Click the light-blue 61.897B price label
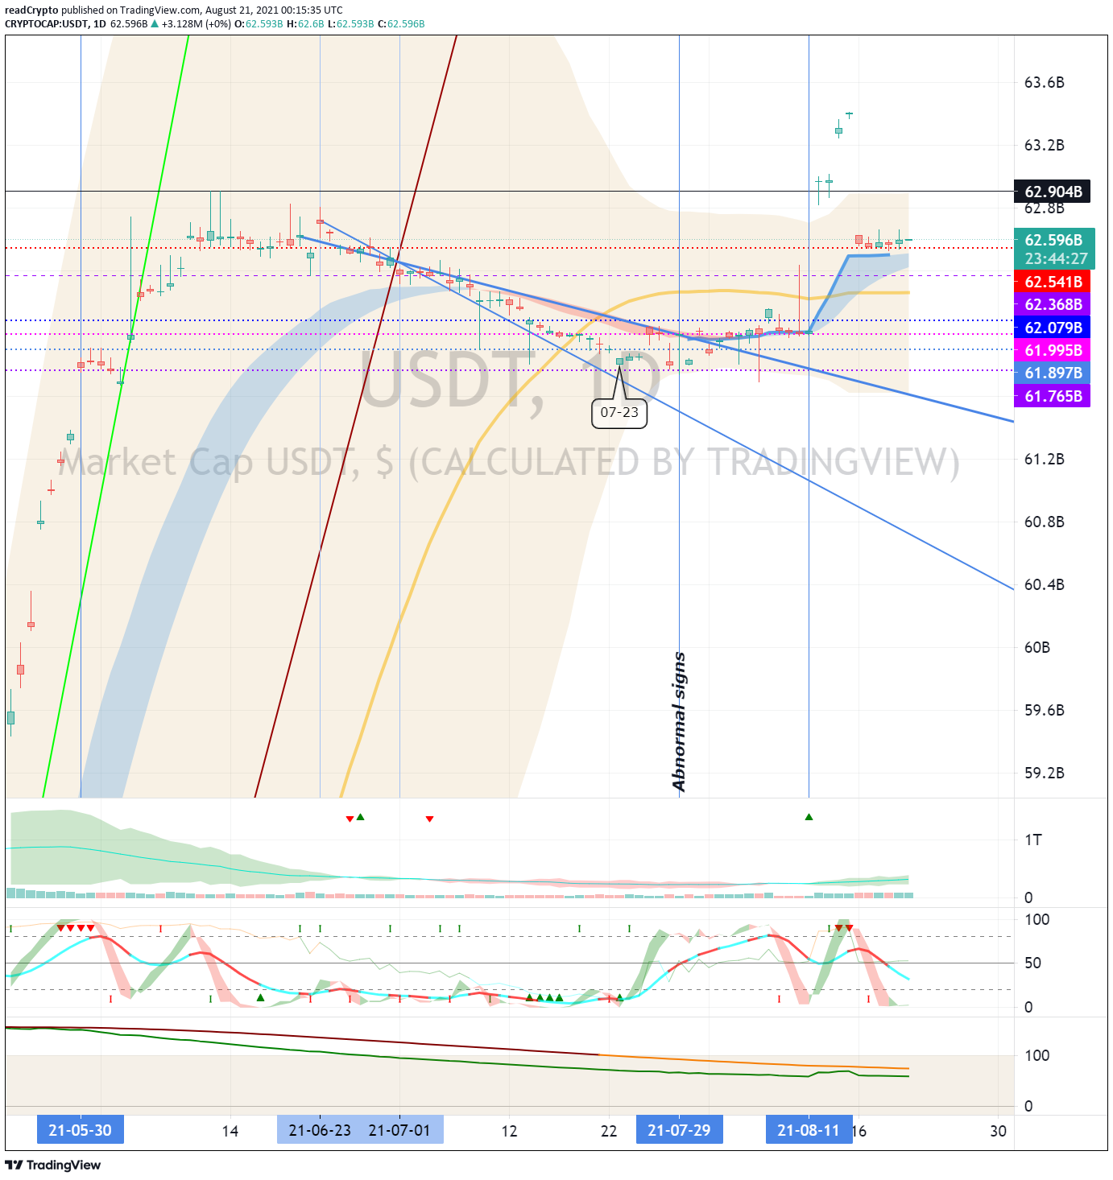 pos(1053,373)
